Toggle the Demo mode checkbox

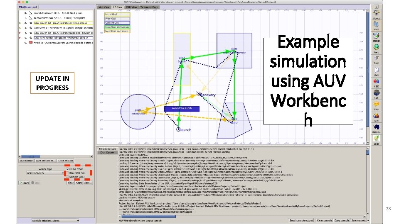click(x=68, y=169)
